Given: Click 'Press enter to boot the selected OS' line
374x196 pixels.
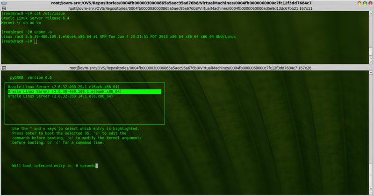Looking at the screenshot, I should [x=69, y=133].
